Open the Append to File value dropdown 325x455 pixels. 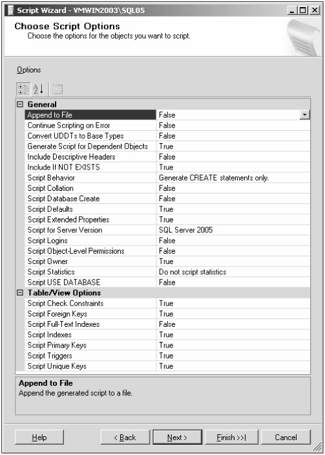tap(304, 115)
